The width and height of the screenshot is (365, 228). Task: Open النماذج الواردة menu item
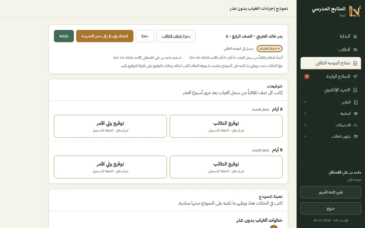pos(331,76)
